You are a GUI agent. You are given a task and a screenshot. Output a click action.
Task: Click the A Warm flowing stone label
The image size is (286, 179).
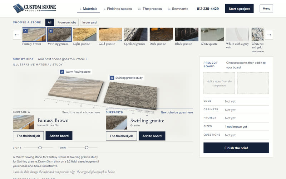75,72
